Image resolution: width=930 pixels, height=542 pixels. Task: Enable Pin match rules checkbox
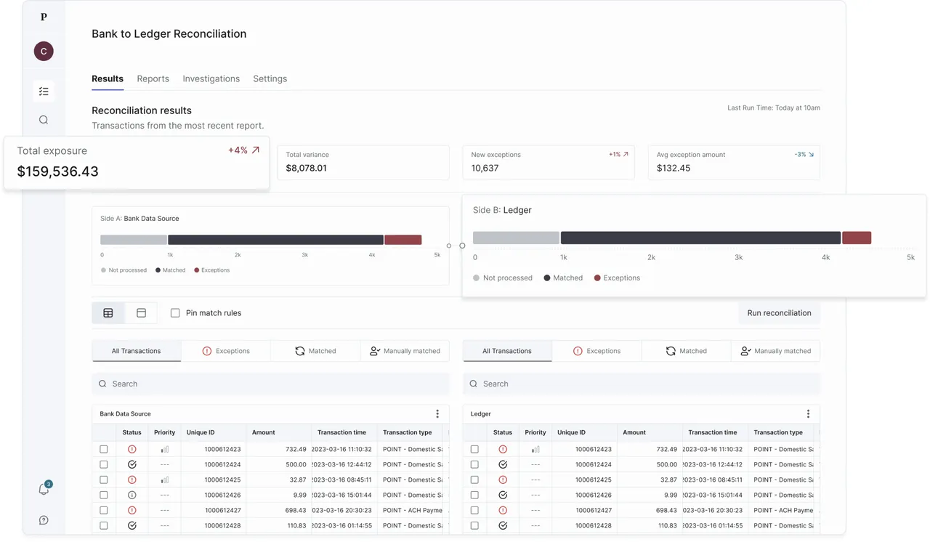(175, 313)
